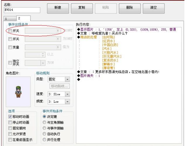Focus the 名称 field containing EV014
The image size is (187, 146).
22,10
